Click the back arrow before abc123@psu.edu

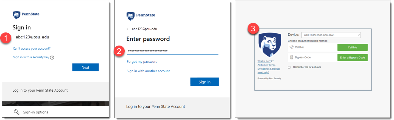[x=128, y=29]
